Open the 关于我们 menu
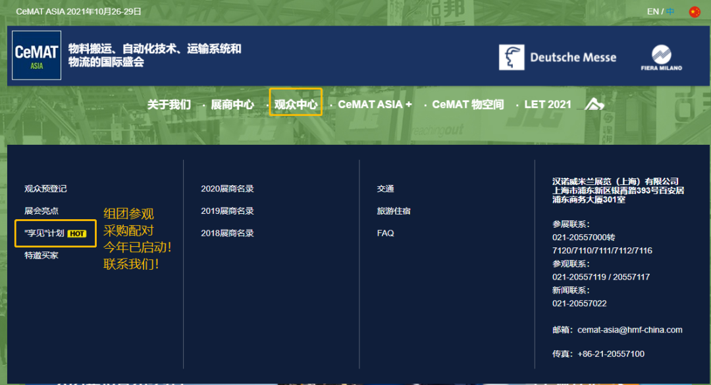The height and width of the screenshot is (385, 711). point(169,105)
